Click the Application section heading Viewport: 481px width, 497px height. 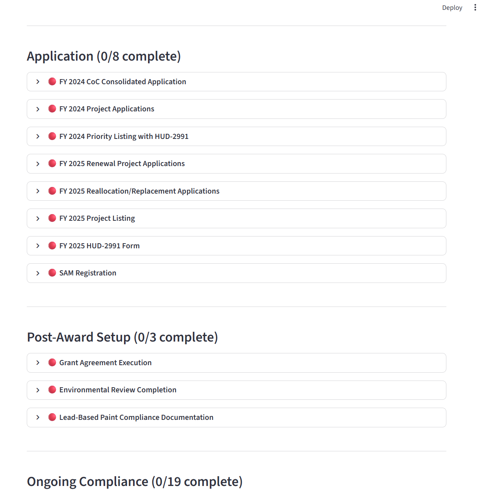[x=104, y=56]
